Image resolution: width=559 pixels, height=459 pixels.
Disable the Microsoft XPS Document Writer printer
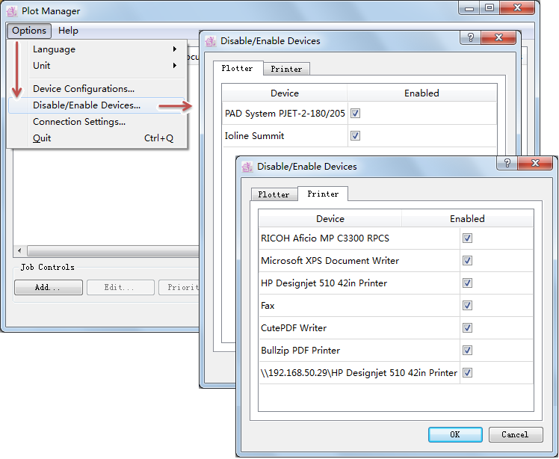click(467, 261)
